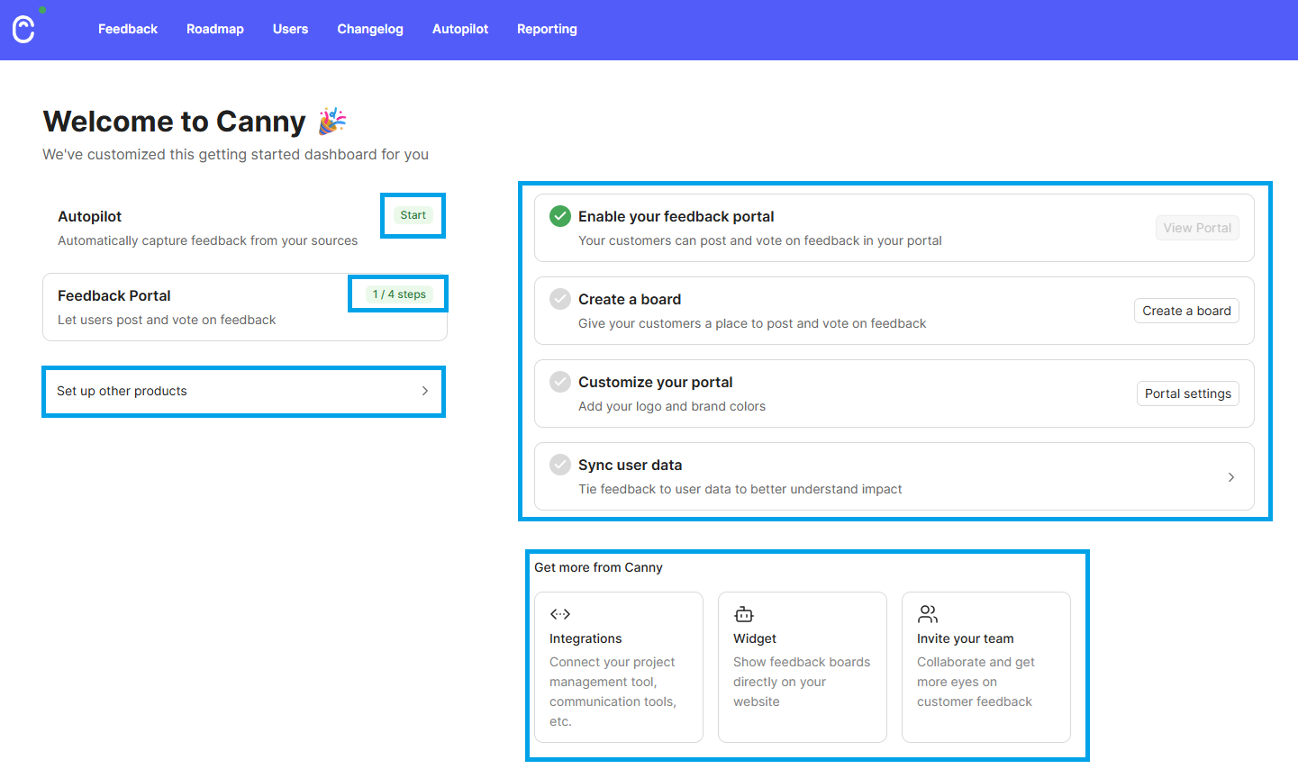Click the Enable your feedback portal heading
Viewport: 1298px width, 769px height.
click(676, 216)
